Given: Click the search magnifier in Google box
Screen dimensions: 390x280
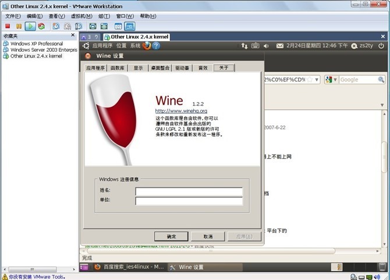Looking at the screenshot, I should (x=381, y=80).
